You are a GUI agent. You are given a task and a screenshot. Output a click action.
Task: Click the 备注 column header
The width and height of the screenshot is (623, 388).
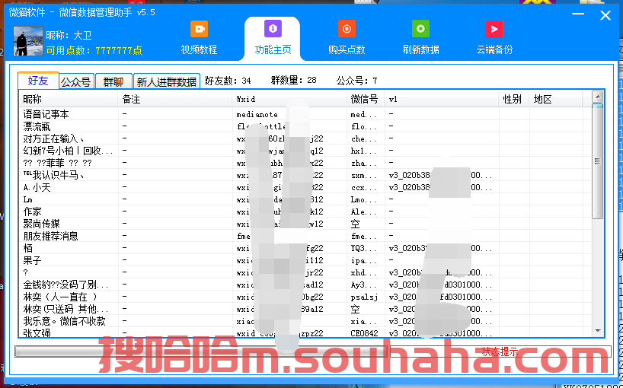click(x=175, y=99)
